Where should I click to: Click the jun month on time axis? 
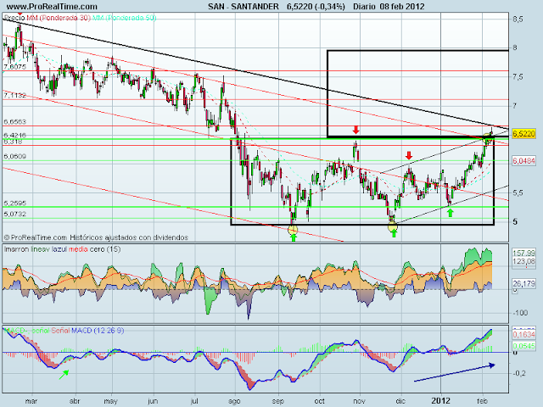tap(153, 401)
